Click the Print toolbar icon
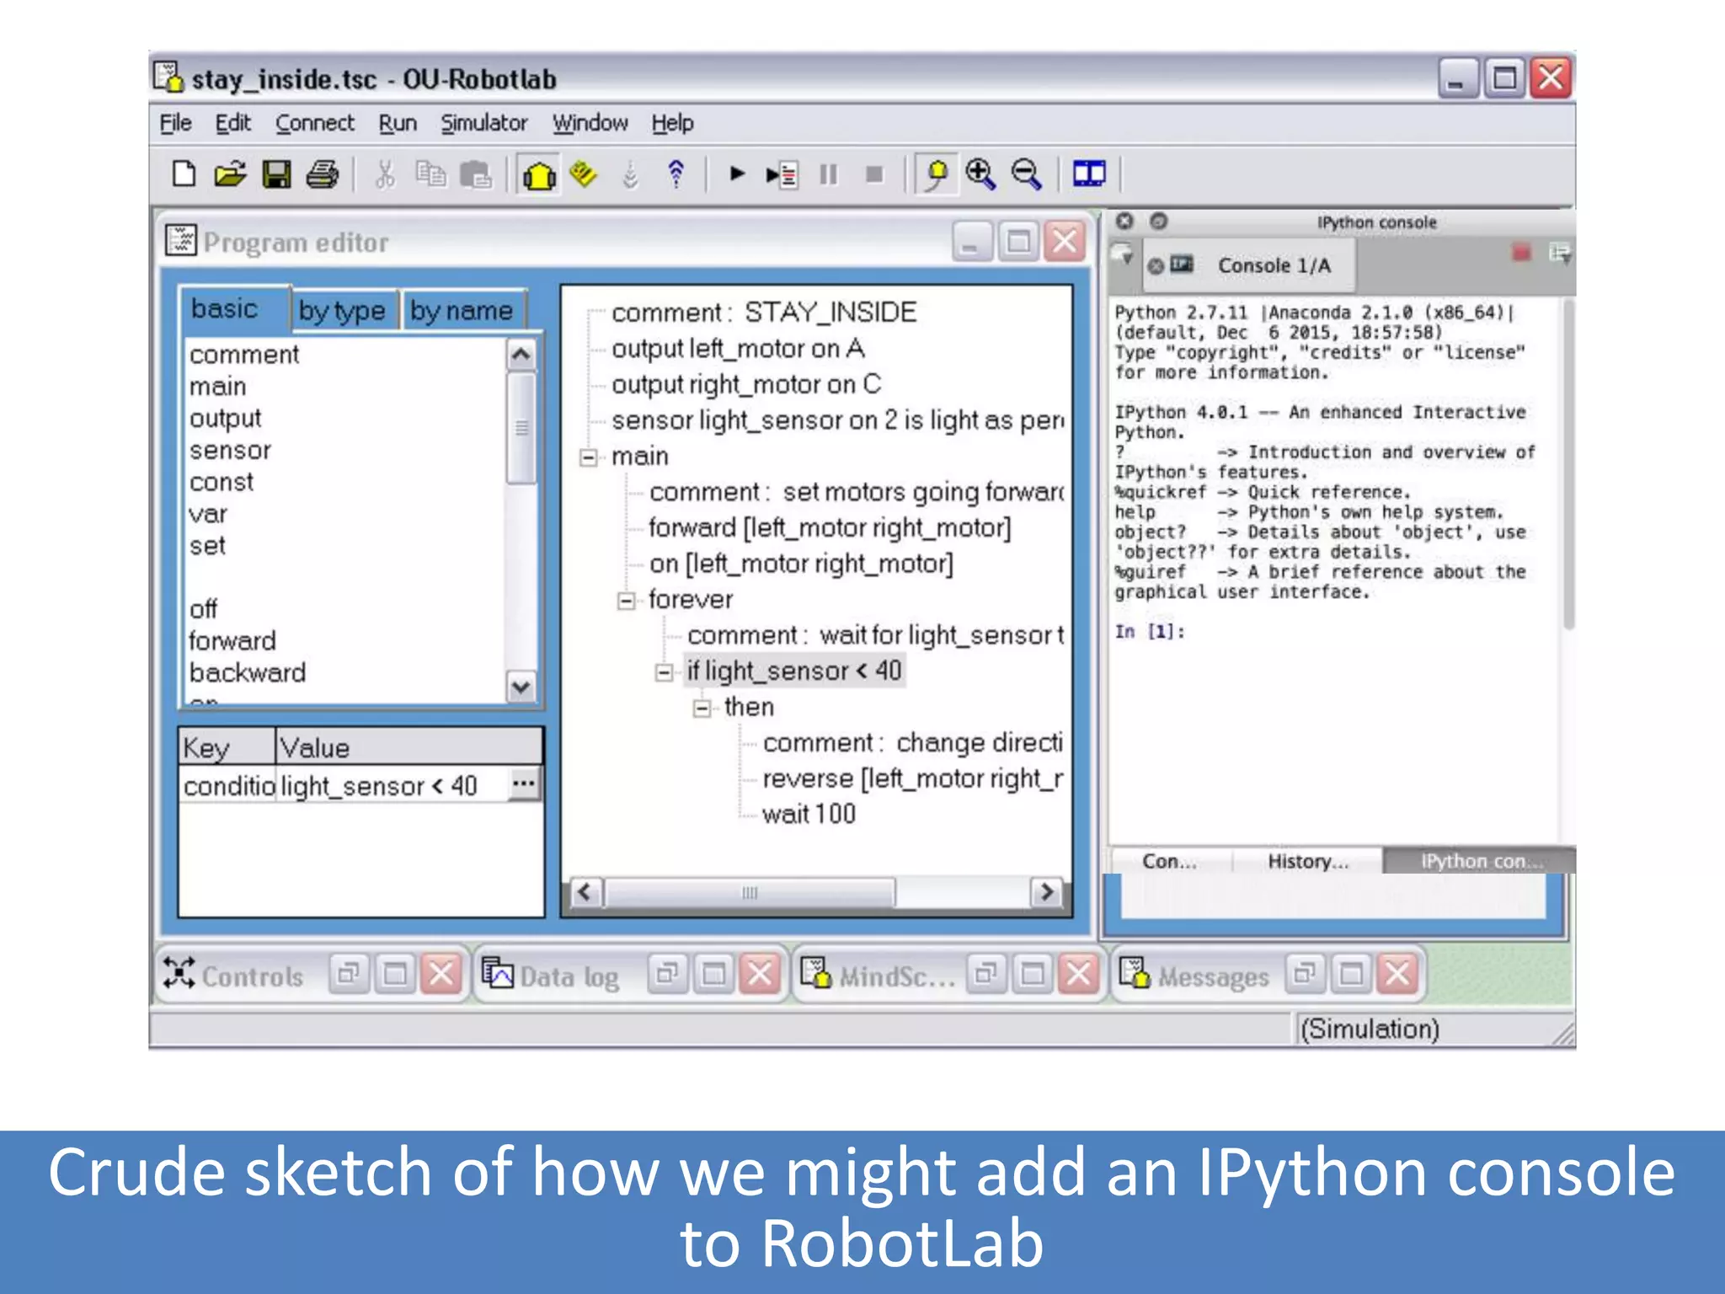This screenshot has width=1725, height=1294. click(323, 174)
